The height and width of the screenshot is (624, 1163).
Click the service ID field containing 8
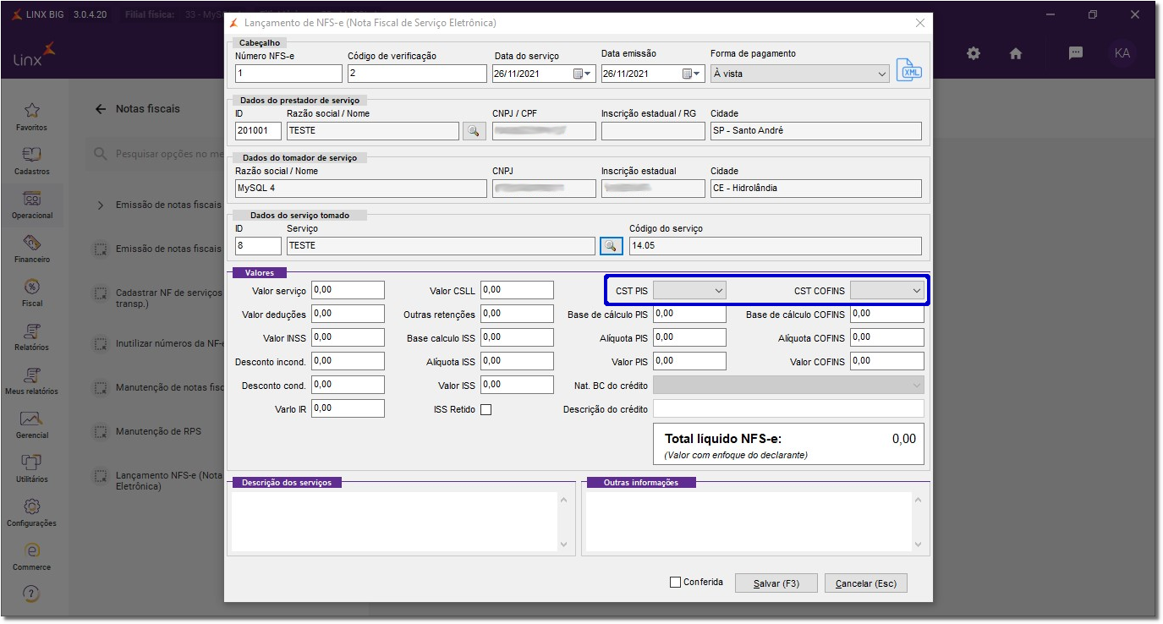coord(258,246)
